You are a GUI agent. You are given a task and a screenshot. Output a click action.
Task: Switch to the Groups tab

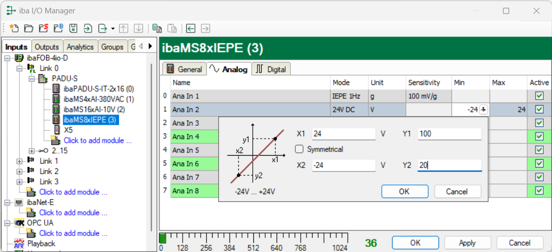click(112, 47)
